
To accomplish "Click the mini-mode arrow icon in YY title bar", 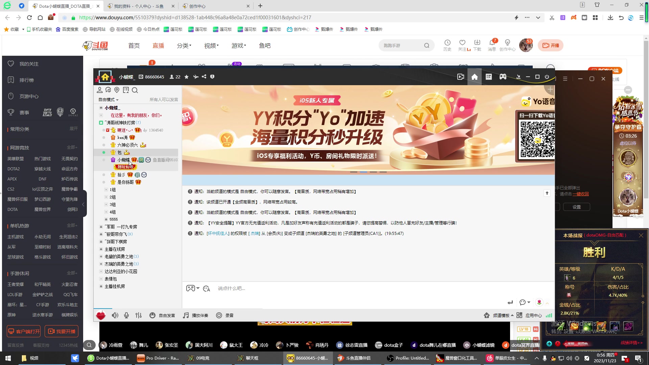I will (518, 77).
